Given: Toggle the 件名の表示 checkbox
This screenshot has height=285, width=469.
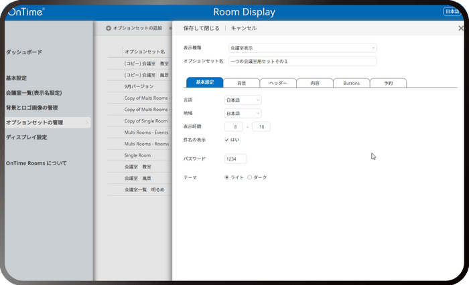Looking at the screenshot, I should click(x=226, y=140).
